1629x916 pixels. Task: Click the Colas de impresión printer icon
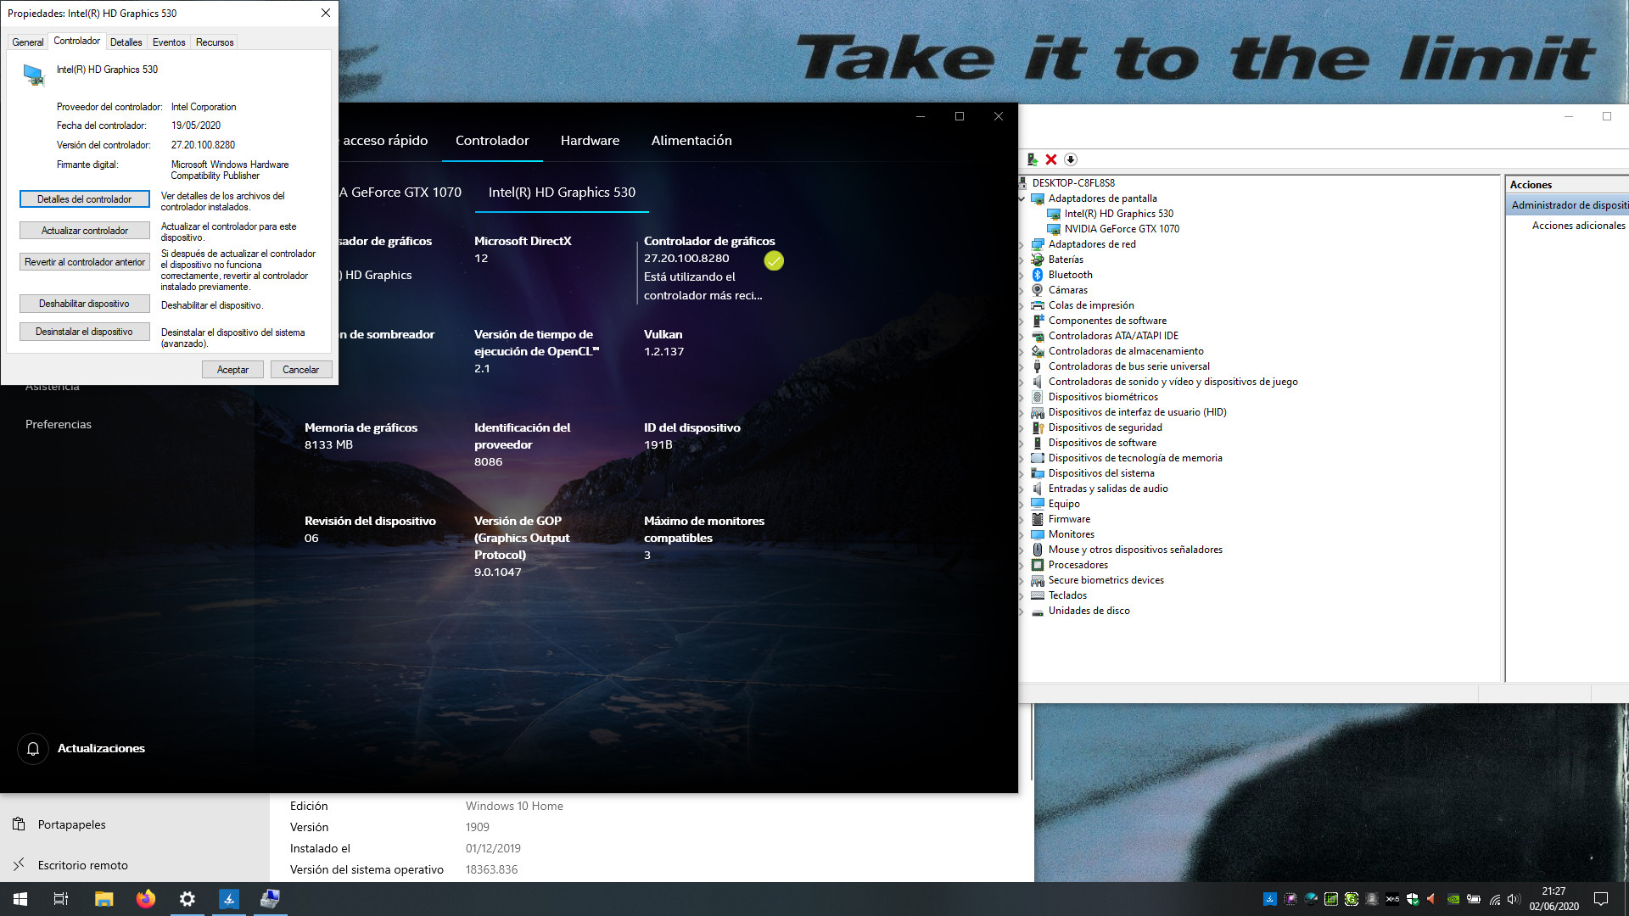click(1037, 305)
